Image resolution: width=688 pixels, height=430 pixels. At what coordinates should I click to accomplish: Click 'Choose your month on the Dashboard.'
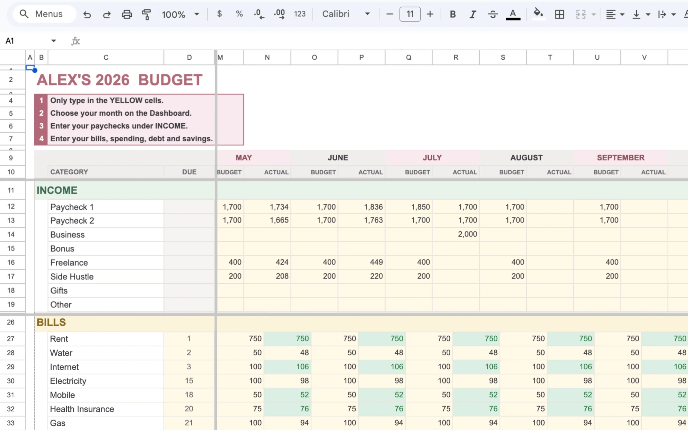pos(121,113)
